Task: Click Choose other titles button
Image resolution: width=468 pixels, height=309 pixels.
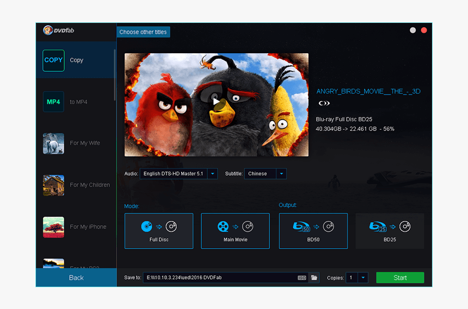Action: 143,32
